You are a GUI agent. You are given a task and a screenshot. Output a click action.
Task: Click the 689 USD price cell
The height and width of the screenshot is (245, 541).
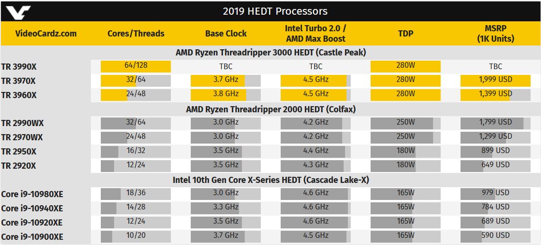coord(496,222)
